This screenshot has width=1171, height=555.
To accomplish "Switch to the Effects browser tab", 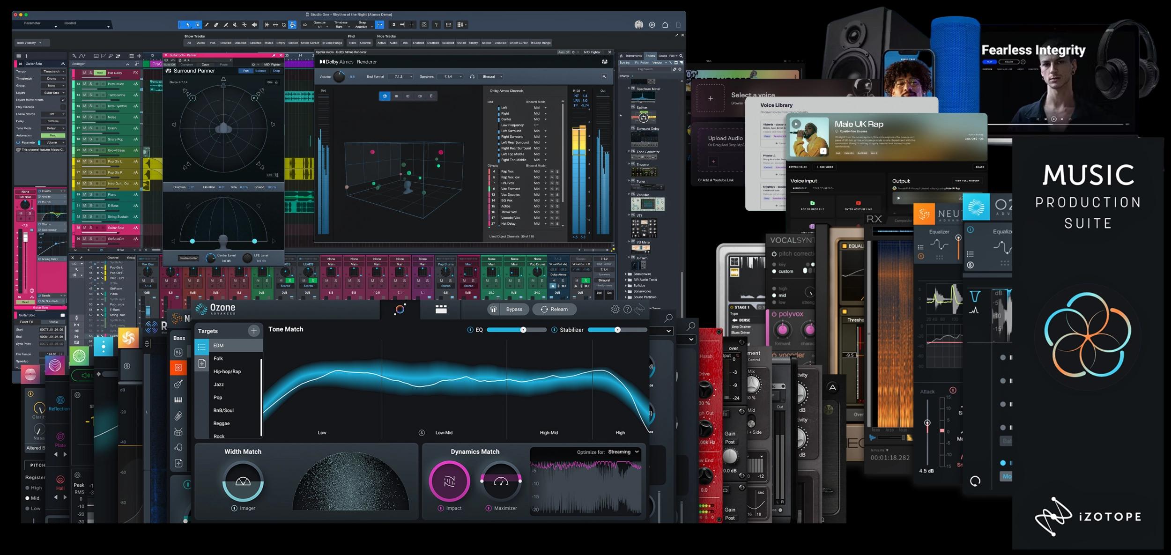I will point(650,56).
